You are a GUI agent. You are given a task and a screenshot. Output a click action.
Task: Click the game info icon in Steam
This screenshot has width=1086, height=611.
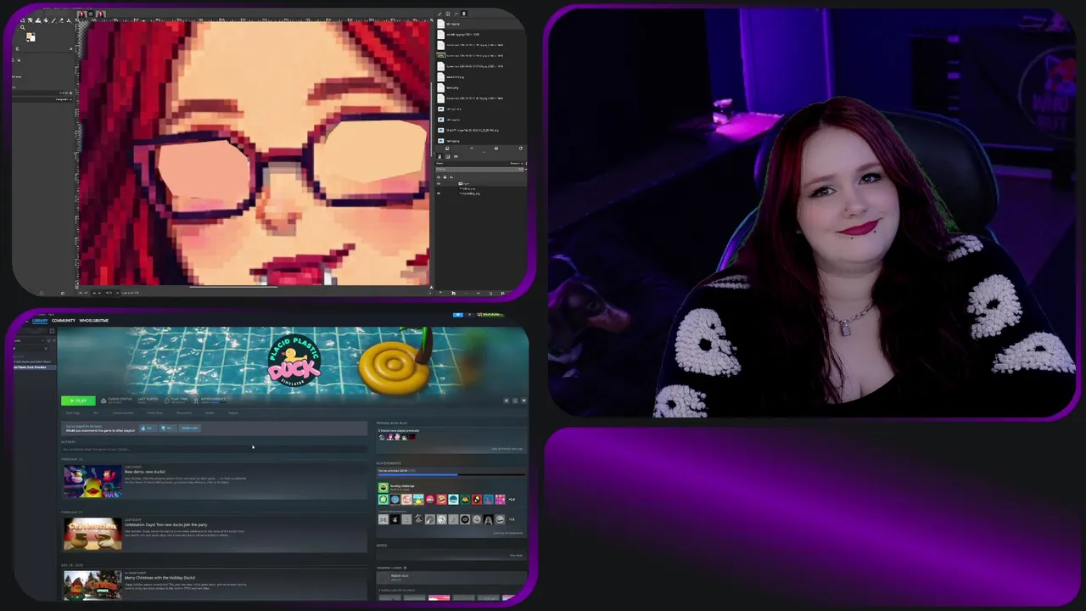[x=515, y=401]
